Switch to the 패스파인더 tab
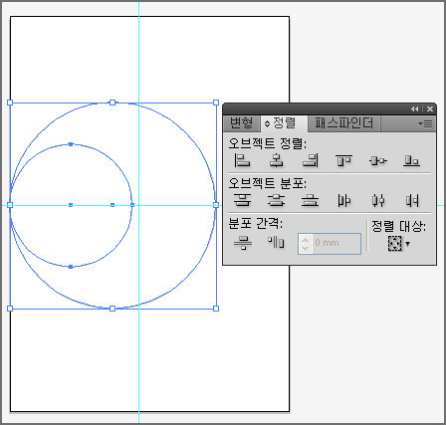 pyautogui.click(x=343, y=123)
